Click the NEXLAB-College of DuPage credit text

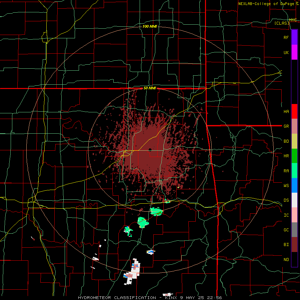266,4
